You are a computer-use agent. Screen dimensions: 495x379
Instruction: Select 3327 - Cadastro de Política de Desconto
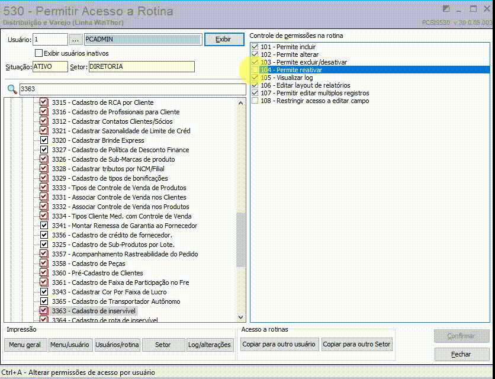[x=120, y=150]
